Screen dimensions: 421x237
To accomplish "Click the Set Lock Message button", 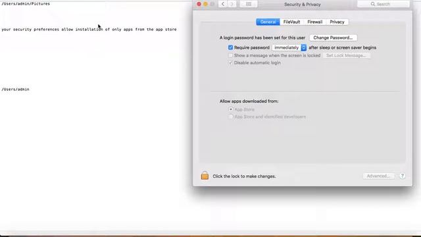I will (346, 55).
